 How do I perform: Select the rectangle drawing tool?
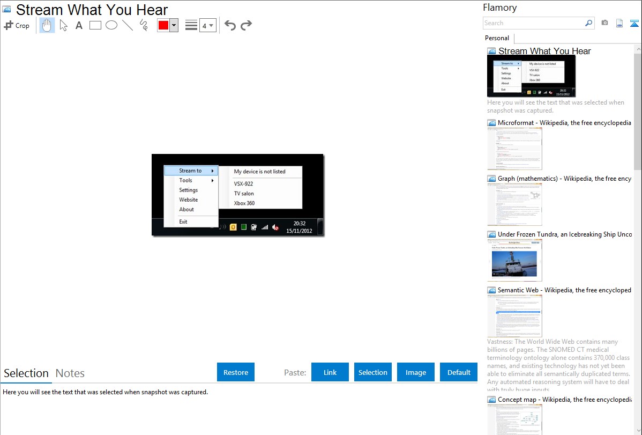(x=95, y=25)
